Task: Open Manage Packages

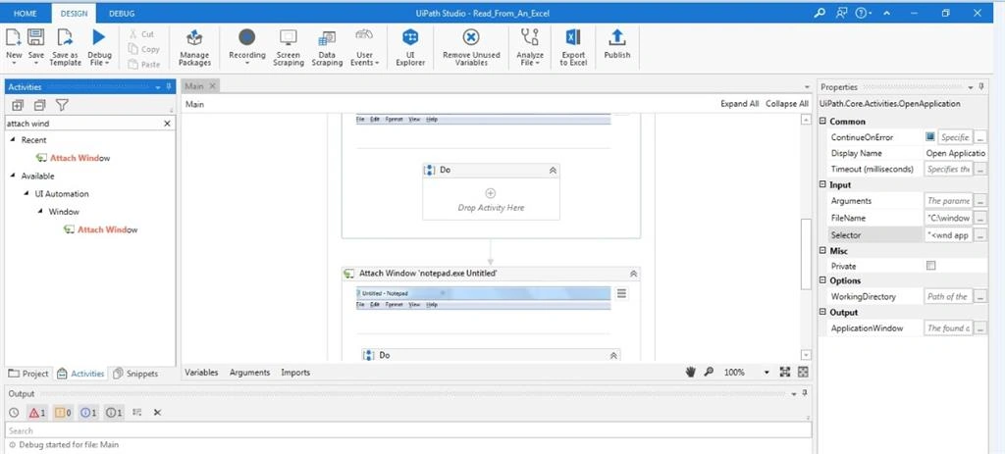Action: [x=194, y=47]
